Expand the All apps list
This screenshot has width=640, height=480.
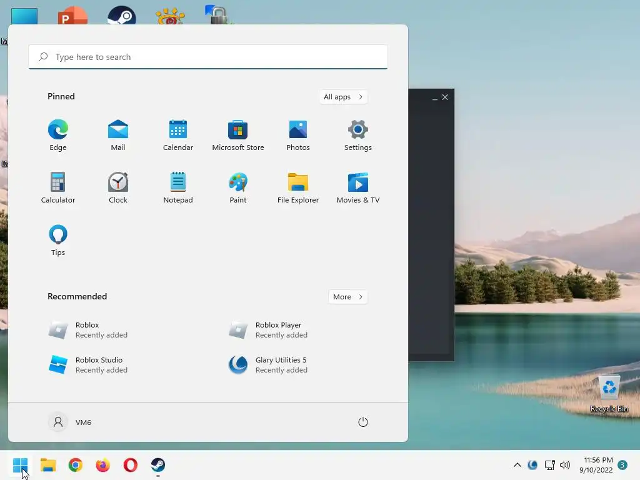343,97
